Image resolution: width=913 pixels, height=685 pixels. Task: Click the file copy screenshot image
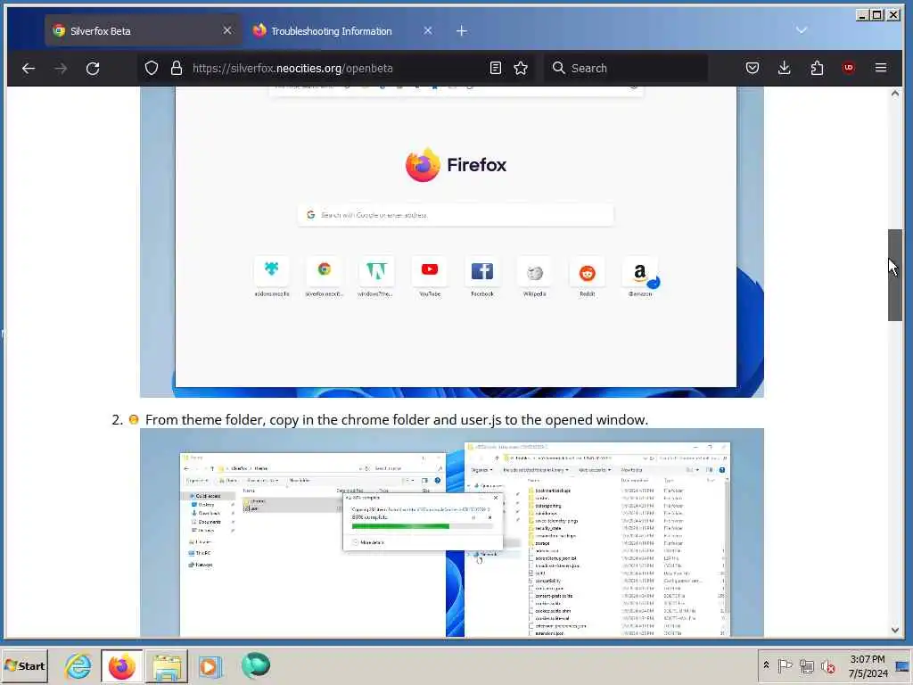tap(452, 532)
